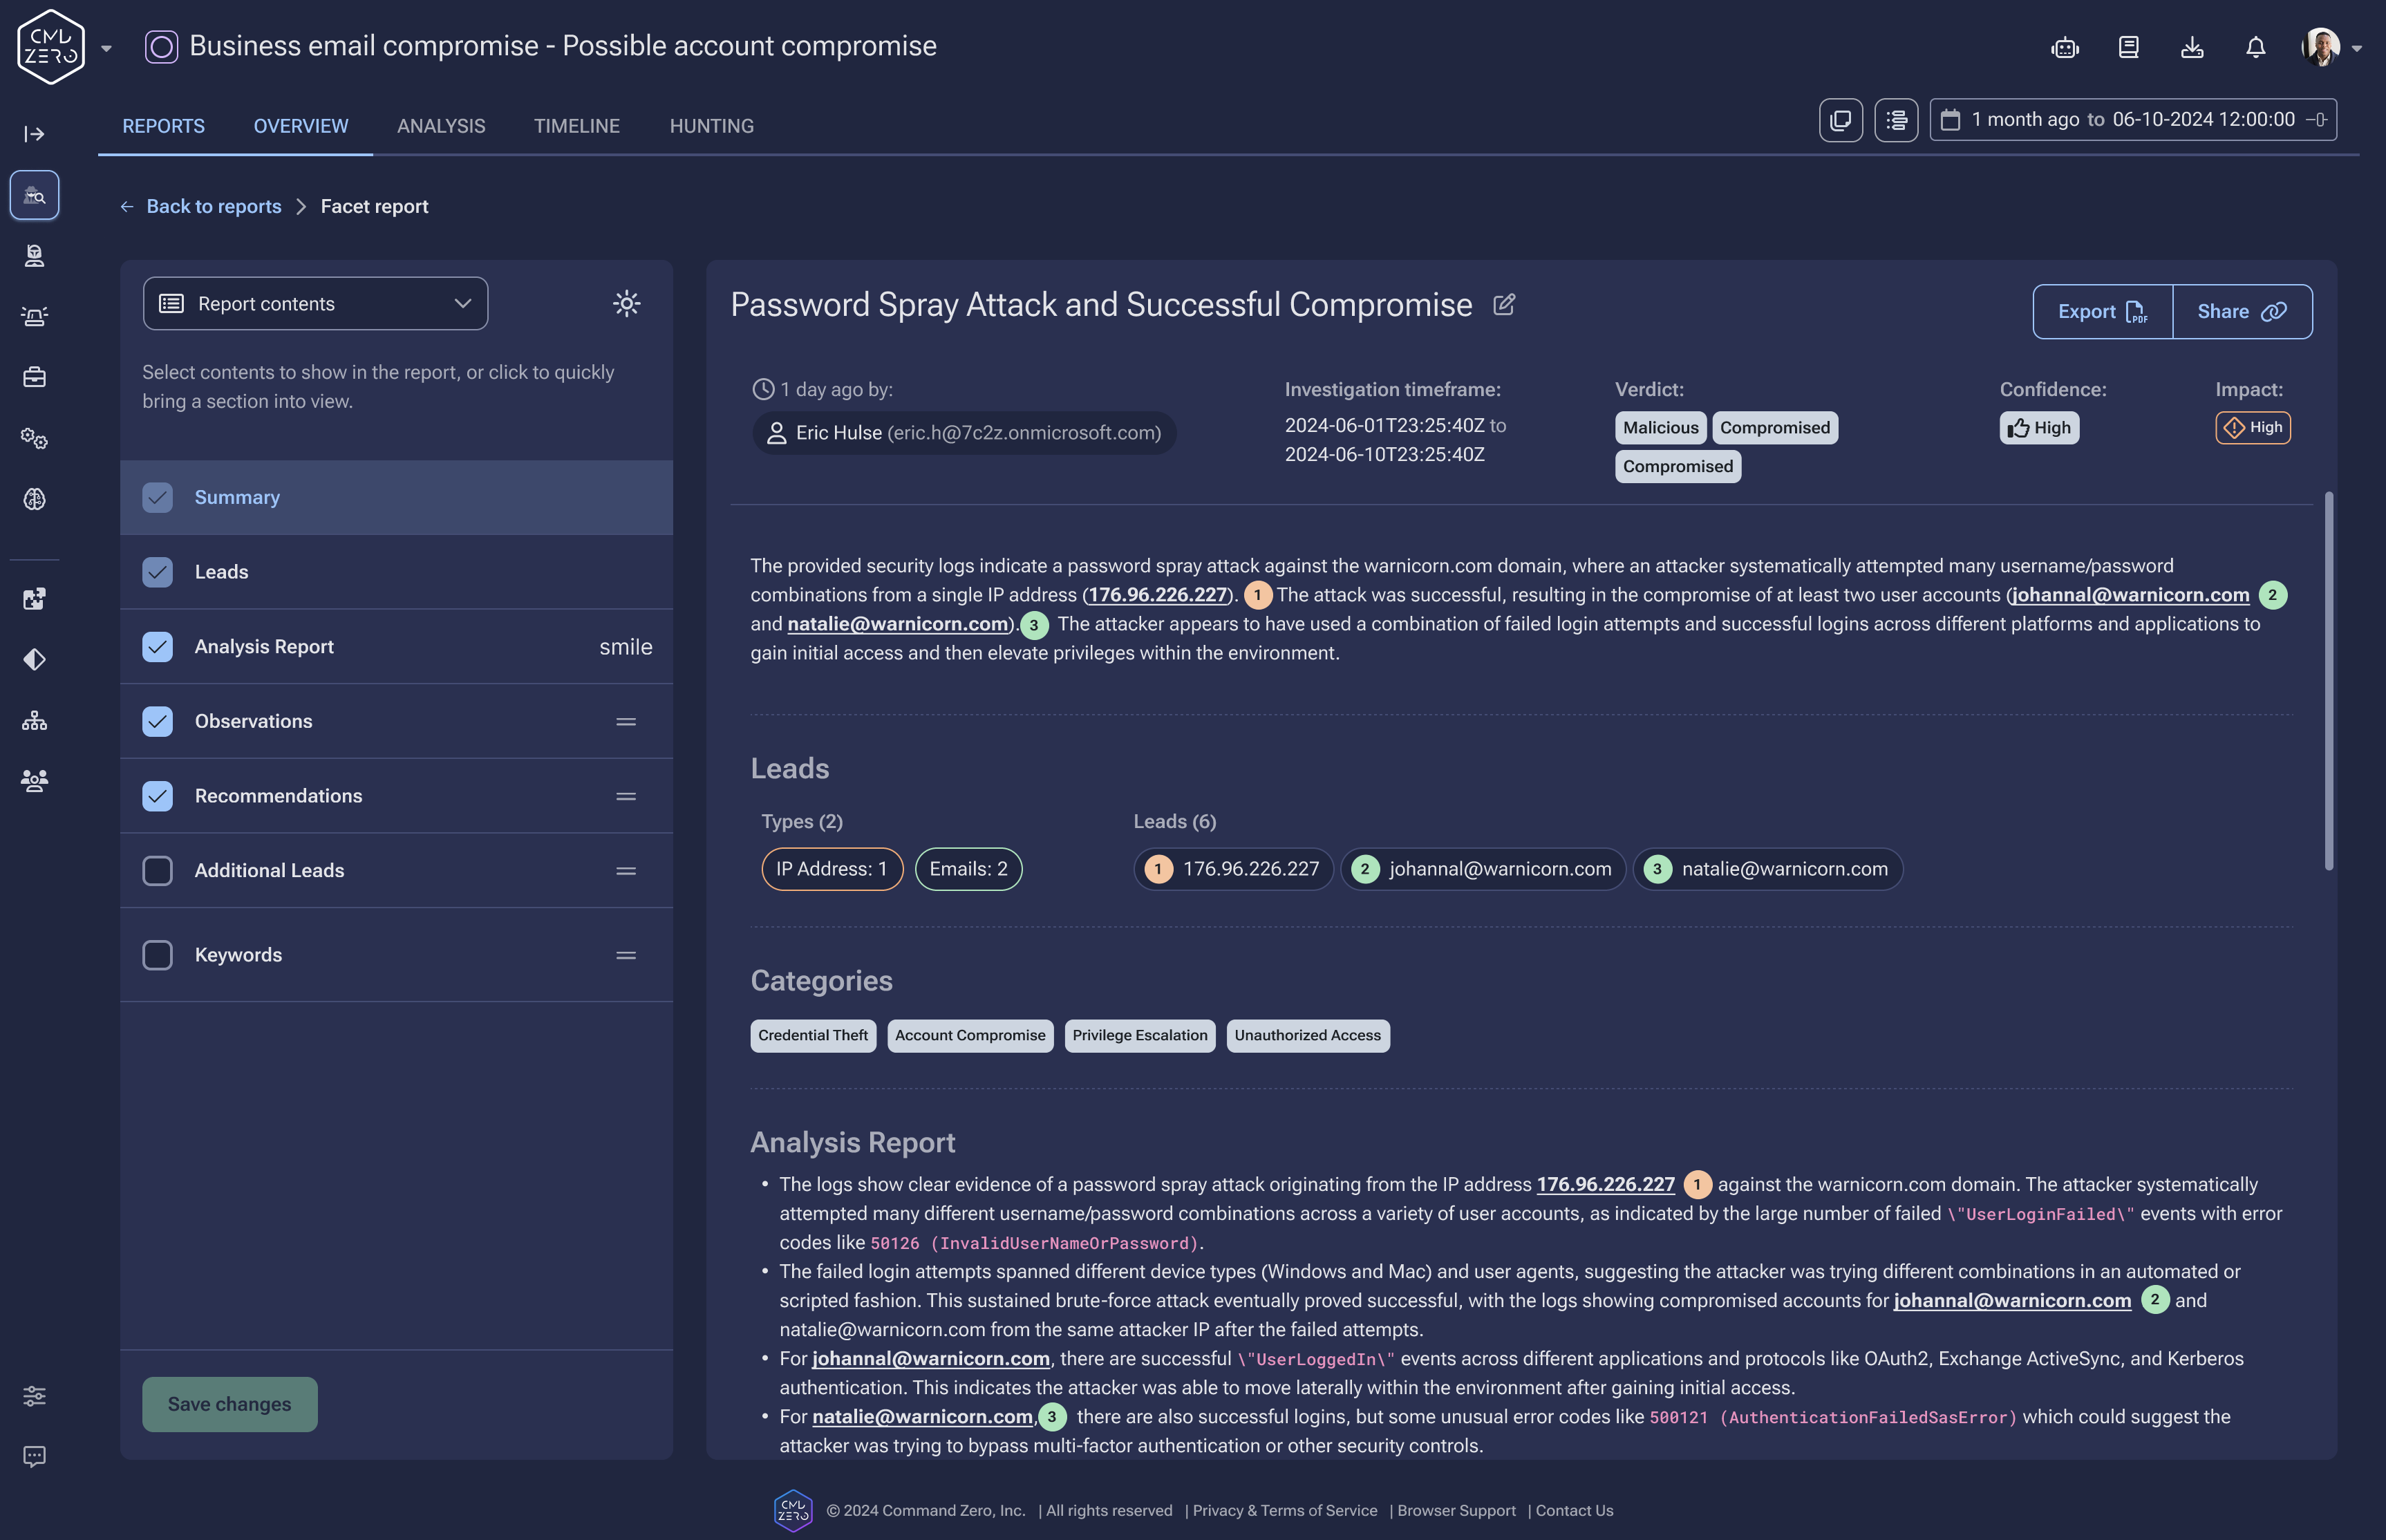Screen dimensions: 2386x1540
Task: Check the Keywords checkbox
Action: (157, 955)
